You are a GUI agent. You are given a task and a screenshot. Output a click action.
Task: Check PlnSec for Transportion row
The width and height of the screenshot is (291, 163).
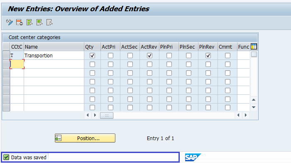coord(188,56)
